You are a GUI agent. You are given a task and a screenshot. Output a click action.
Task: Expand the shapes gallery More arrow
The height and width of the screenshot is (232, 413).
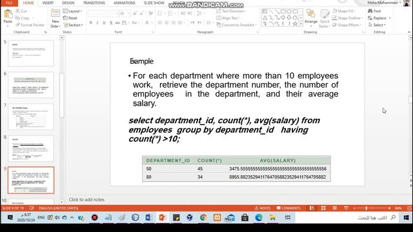pyautogui.click(x=301, y=24)
